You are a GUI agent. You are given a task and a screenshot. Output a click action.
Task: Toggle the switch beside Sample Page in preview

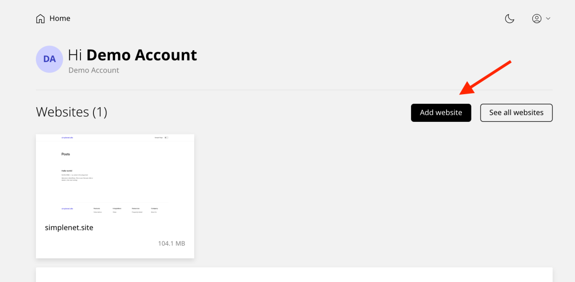[x=166, y=138]
